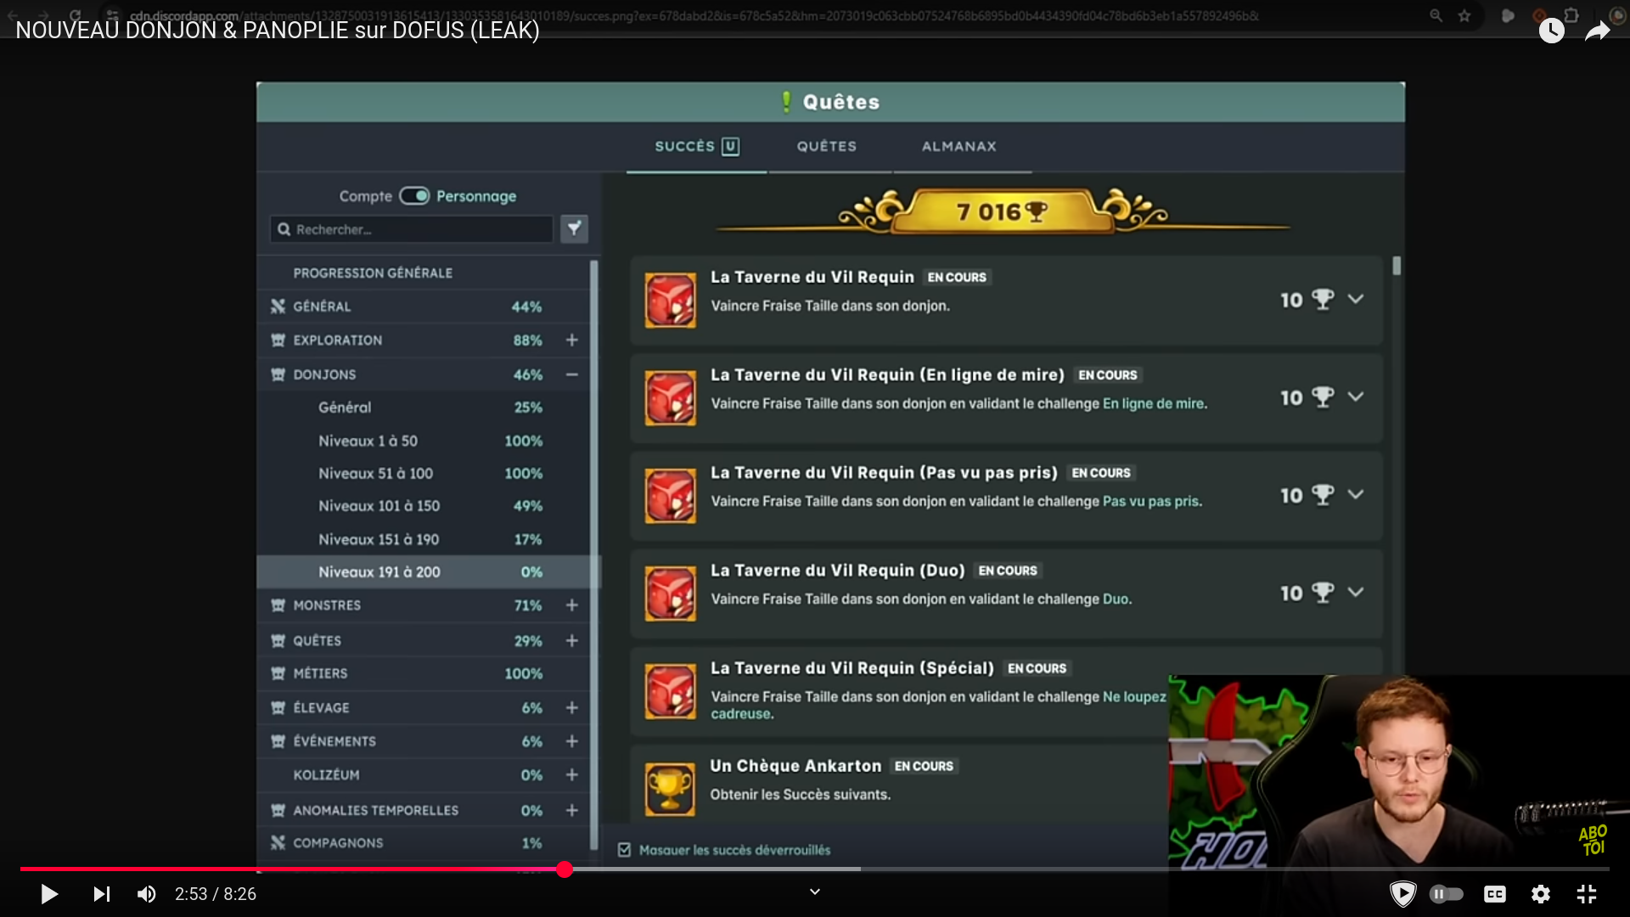Click the Rechercher search field
Image resolution: width=1630 pixels, height=917 pixels.
coord(412,229)
